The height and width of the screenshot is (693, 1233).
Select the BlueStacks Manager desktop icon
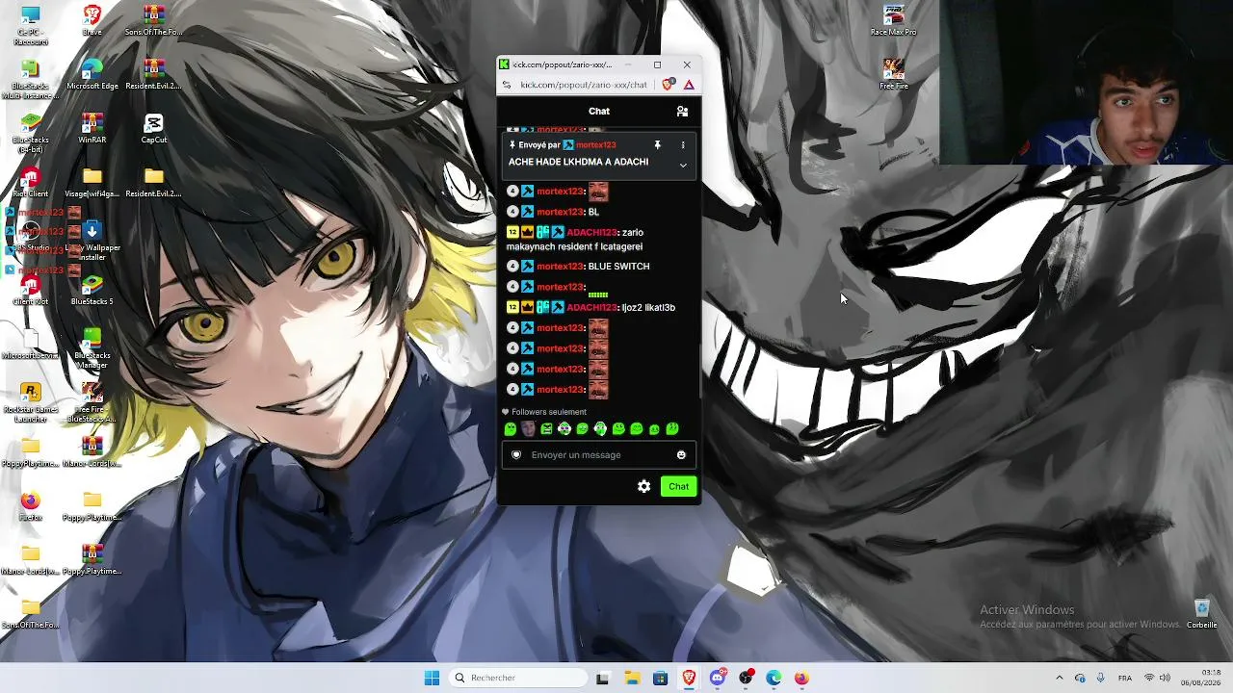point(92,348)
